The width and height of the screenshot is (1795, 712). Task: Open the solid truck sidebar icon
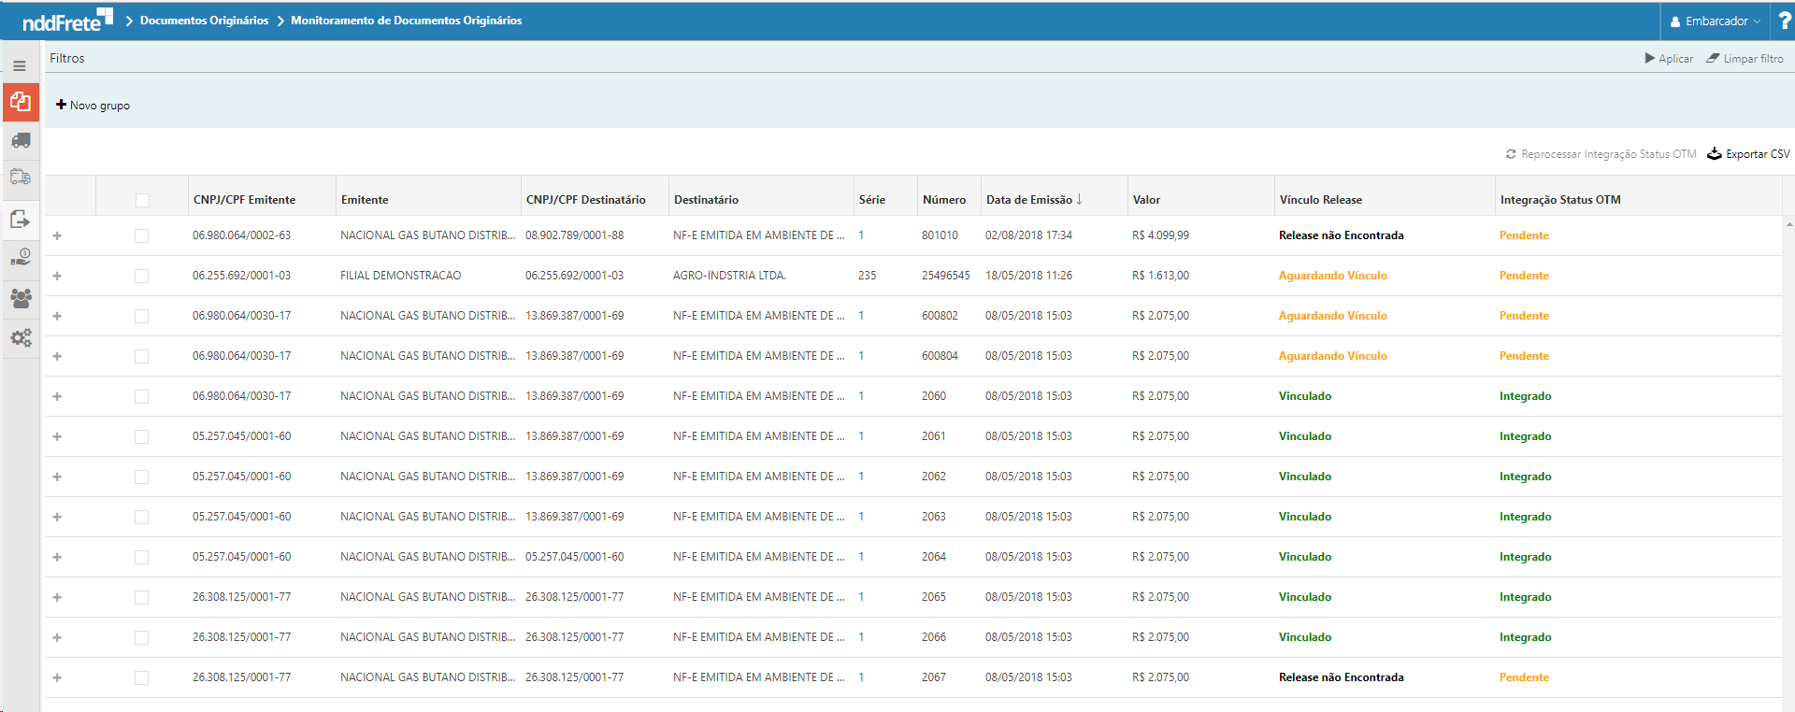(21, 140)
